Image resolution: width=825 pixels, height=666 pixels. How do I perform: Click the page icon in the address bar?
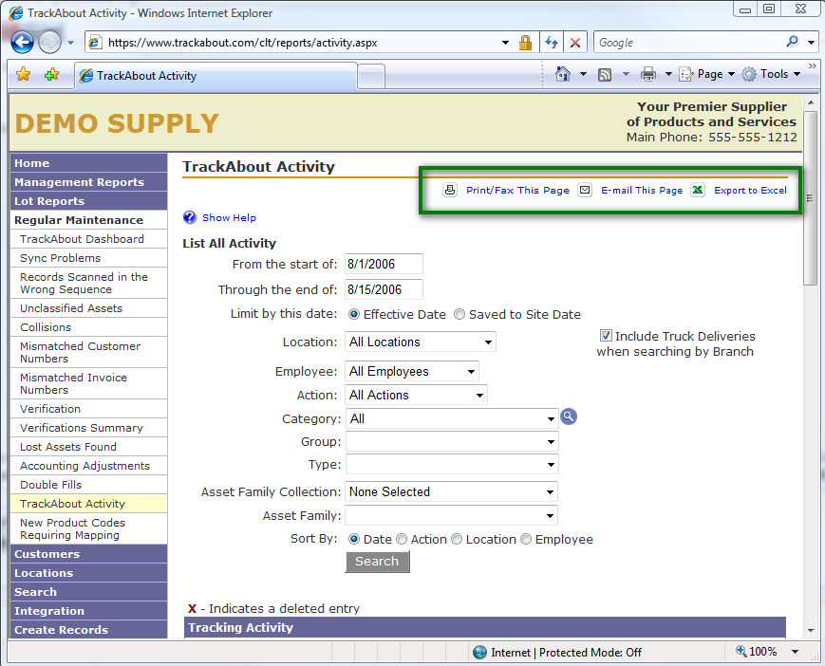(95, 43)
